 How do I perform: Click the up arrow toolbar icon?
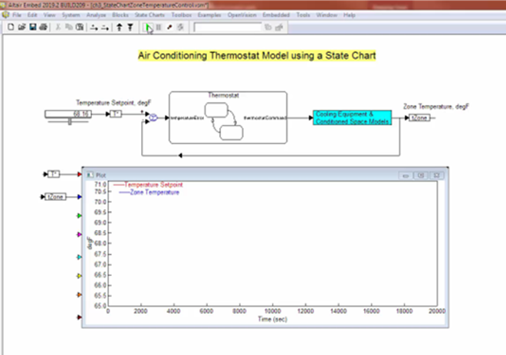[x=120, y=28]
